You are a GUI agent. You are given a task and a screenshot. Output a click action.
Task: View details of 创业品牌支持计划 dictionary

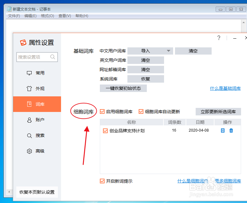[x=223, y=130]
